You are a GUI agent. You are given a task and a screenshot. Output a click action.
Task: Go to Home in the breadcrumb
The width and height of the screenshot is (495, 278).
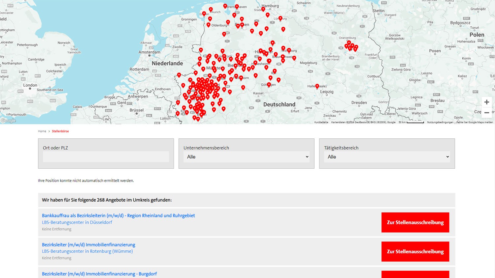click(42, 131)
